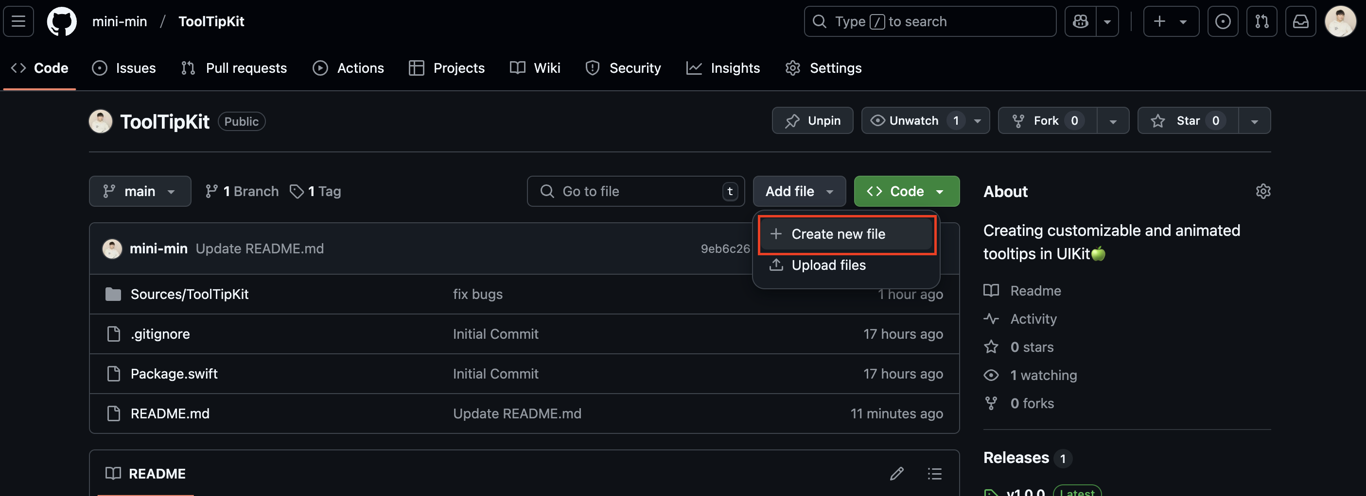Open the Activity link in About
This screenshot has height=496, width=1366.
pos(1020,319)
